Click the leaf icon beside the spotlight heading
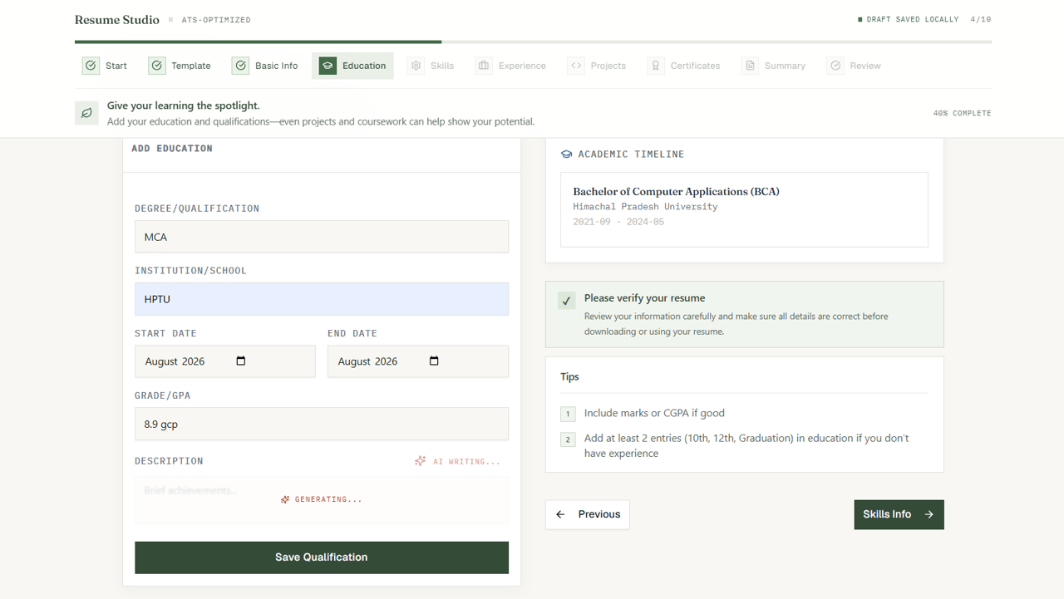This screenshot has width=1064, height=599. (x=86, y=113)
